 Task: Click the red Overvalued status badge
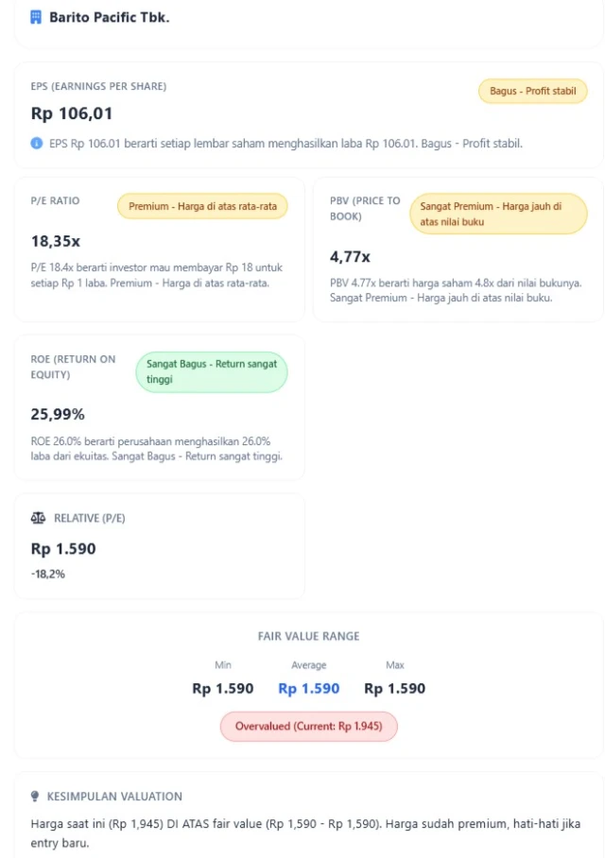[x=308, y=726]
